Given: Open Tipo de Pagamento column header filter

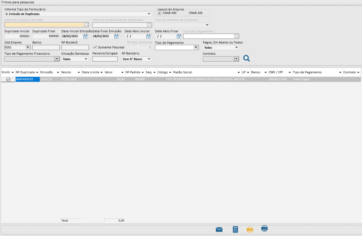Looking at the screenshot, I should 340,72.
